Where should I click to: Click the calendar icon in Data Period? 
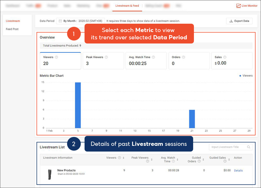pyautogui.click(x=60, y=21)
